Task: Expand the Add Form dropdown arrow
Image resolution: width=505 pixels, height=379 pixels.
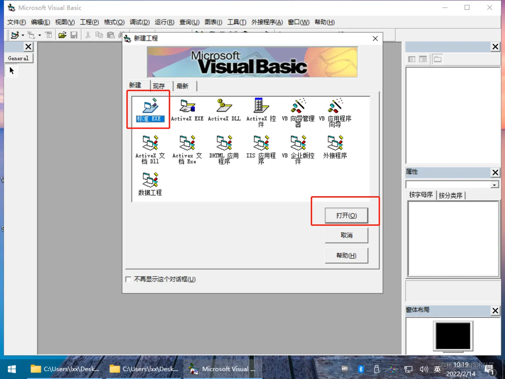Action: tap(39, 35)
